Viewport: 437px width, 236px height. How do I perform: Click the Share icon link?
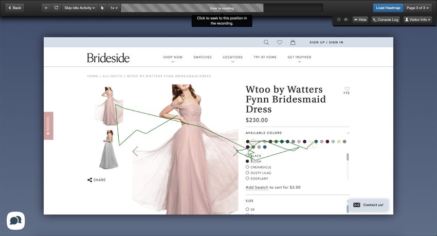(x=97, y=180)
